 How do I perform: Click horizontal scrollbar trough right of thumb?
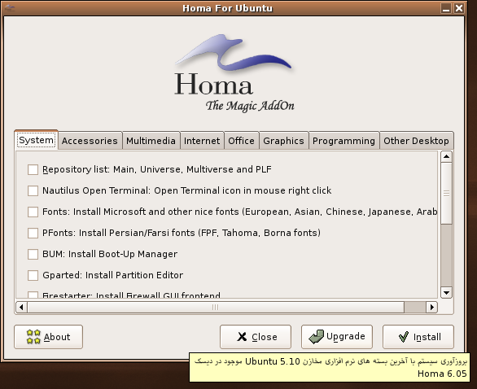tap(415, 307)
